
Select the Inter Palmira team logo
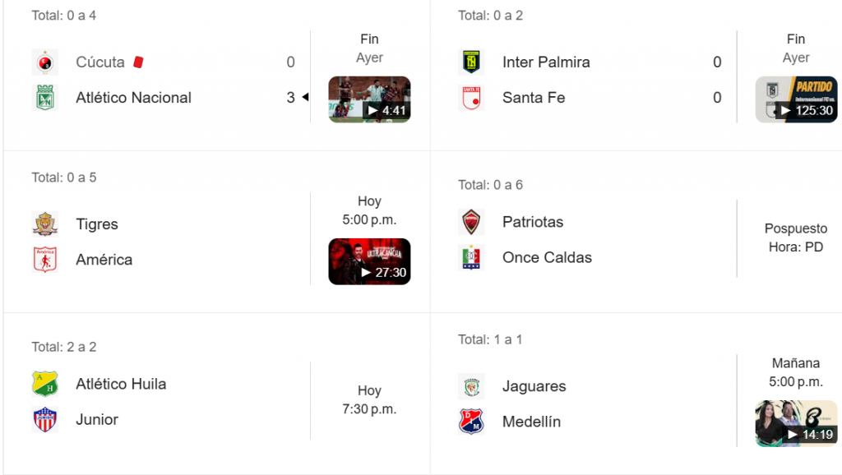pyautogui.click(x=471, y=62)
